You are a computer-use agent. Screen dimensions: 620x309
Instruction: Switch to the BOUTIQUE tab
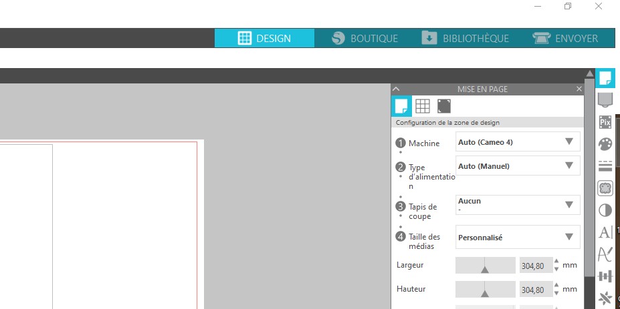[365, 38]
